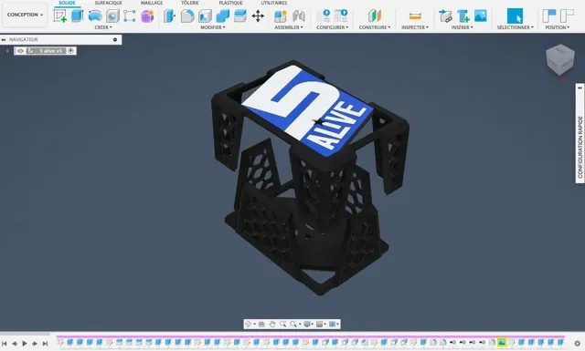Select the Fillet tool

coord(187,16)
